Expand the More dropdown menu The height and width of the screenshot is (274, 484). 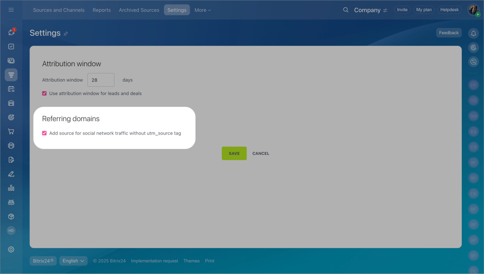tap(203, 10)
